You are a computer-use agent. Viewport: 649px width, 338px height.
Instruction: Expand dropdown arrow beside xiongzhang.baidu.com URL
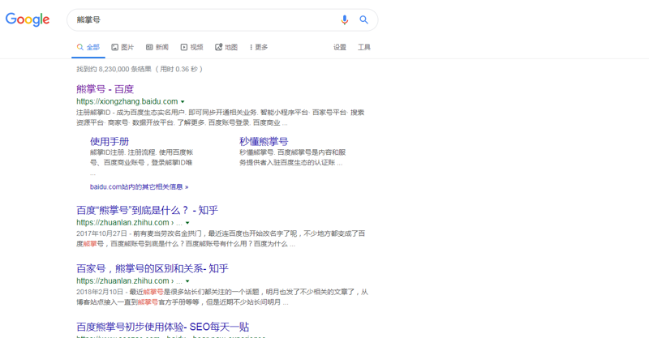tap(183, 102)
